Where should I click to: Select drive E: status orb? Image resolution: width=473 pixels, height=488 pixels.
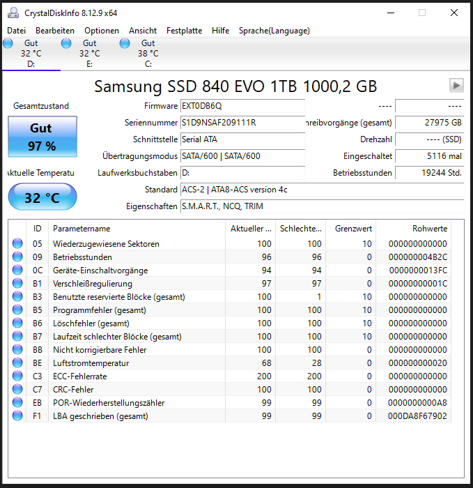click(x=66, y=43)
